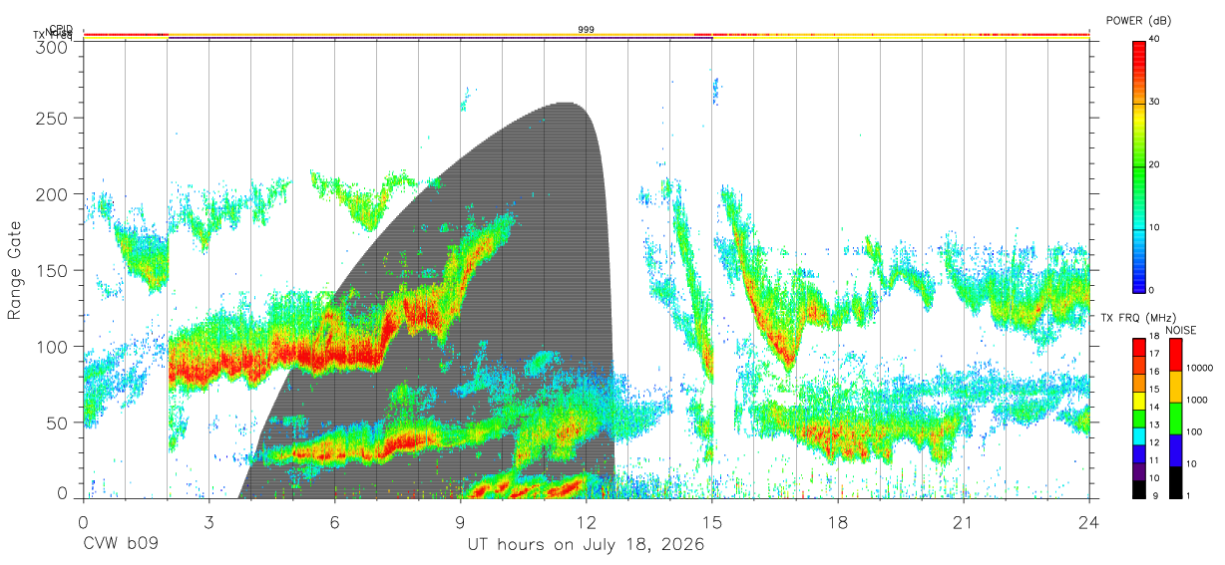Click the 18 hour tick label on time axis
The height and width of the screenshot is (565, 1225).
[838, 521]
